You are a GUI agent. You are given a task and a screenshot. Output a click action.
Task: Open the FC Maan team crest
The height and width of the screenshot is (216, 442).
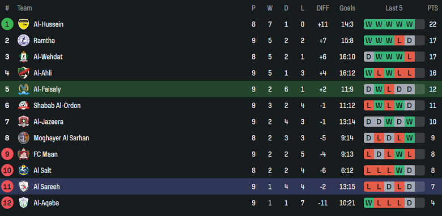point(23,154)
